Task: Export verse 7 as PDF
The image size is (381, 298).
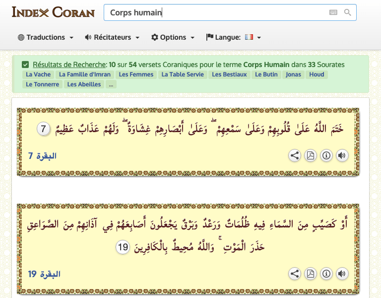Action: [310, 155]
